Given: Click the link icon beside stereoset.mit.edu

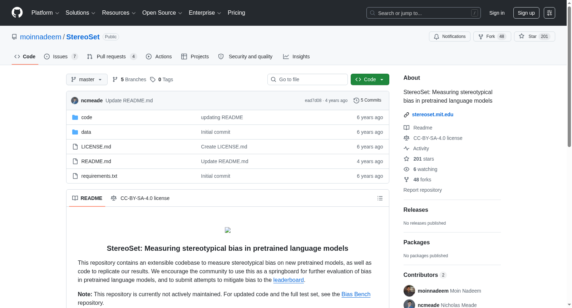Looking at the screenshot, I should [x=406, y=115].
